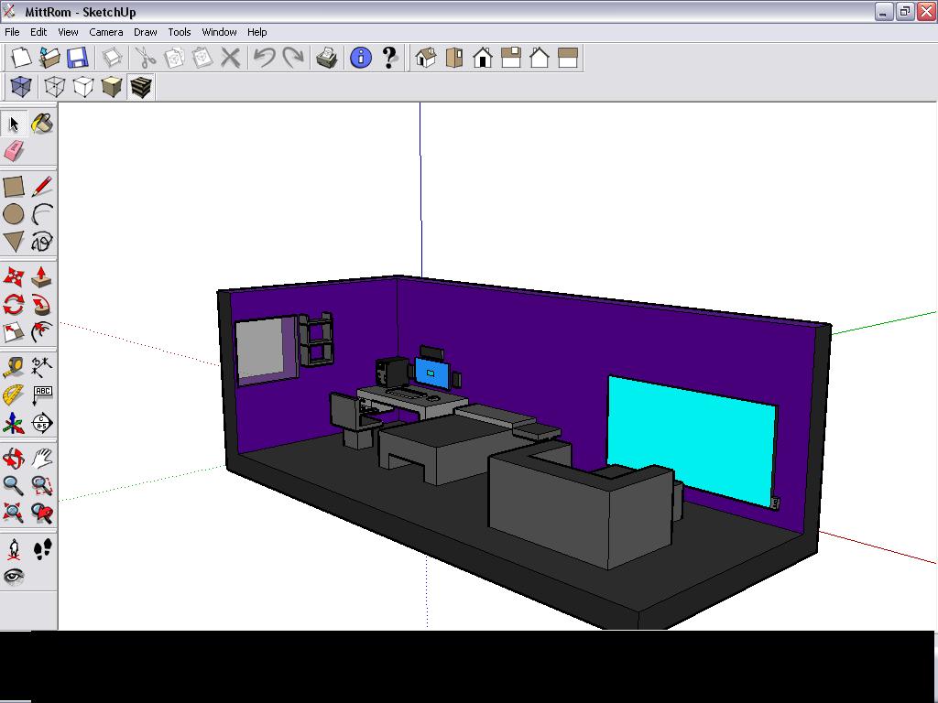Click the Paste clipboard icon

tap(202, 58)
